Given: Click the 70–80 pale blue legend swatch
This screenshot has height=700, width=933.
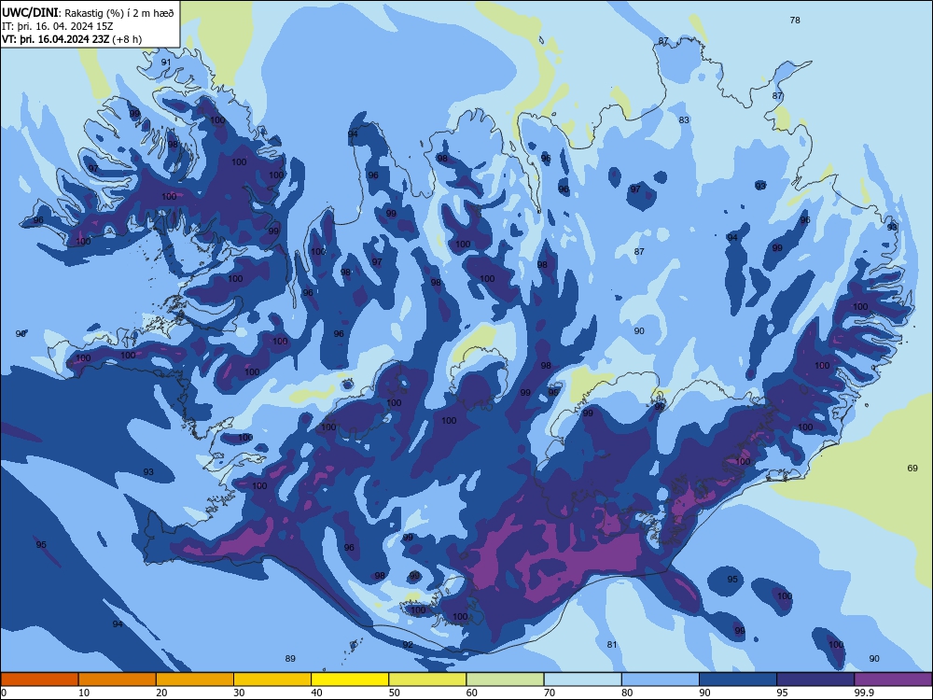Looking at the screenshot, I should pyautogui.click(x=582, y=679).
